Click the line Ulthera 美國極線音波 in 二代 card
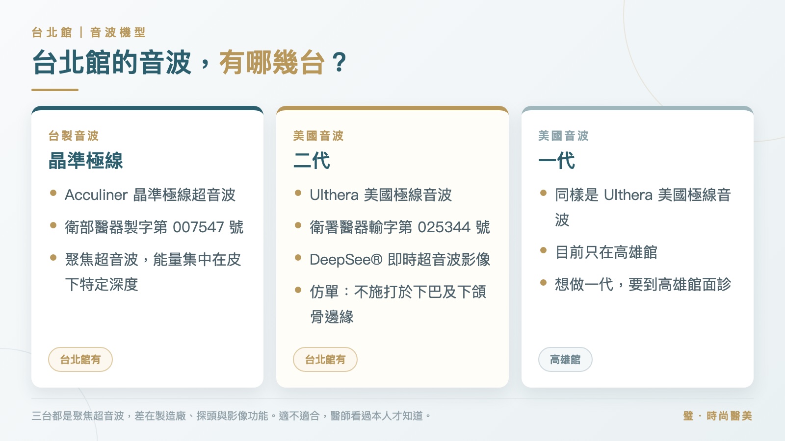Viewport: 785px width, 441px height. coord(381,195)
